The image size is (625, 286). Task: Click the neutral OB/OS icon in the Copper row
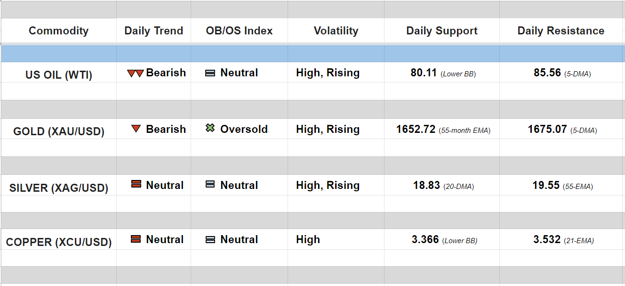click(x=210, y=239)
